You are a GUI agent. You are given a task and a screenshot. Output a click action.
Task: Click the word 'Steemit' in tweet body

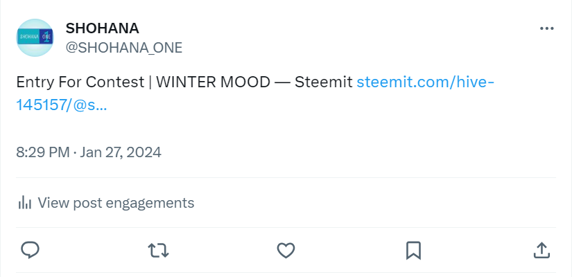point(324,82)
